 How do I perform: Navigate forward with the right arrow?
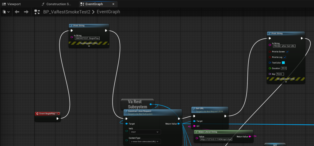(x=26, y=12)
